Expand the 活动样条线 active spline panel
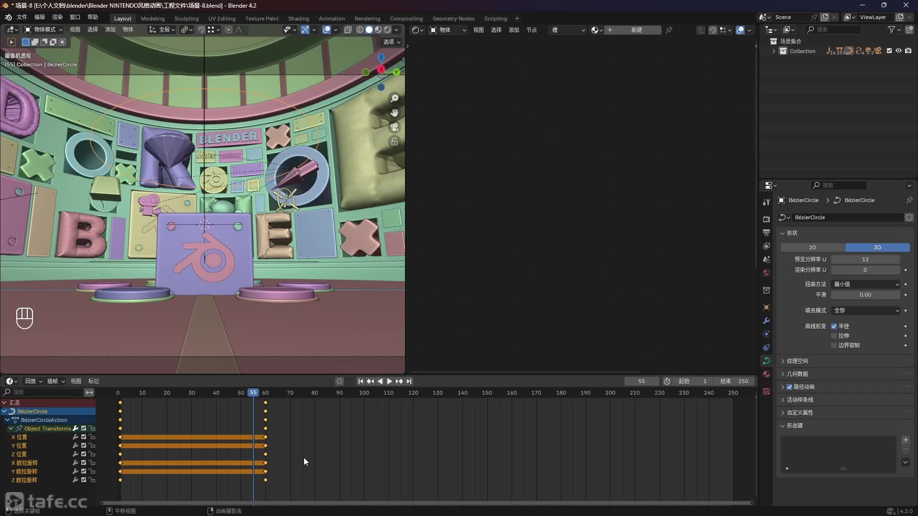 coord(799,400)
